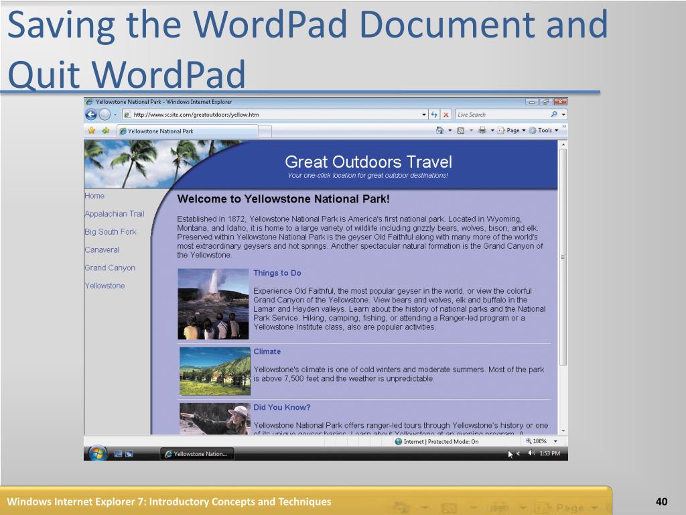Click the Internet Protected Mode status
Image resolution: width=686 pixels, height=515 pixels.
click(437, 441)
